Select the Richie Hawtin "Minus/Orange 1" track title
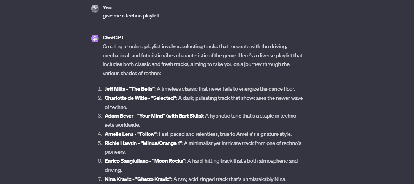 point(144,143)
